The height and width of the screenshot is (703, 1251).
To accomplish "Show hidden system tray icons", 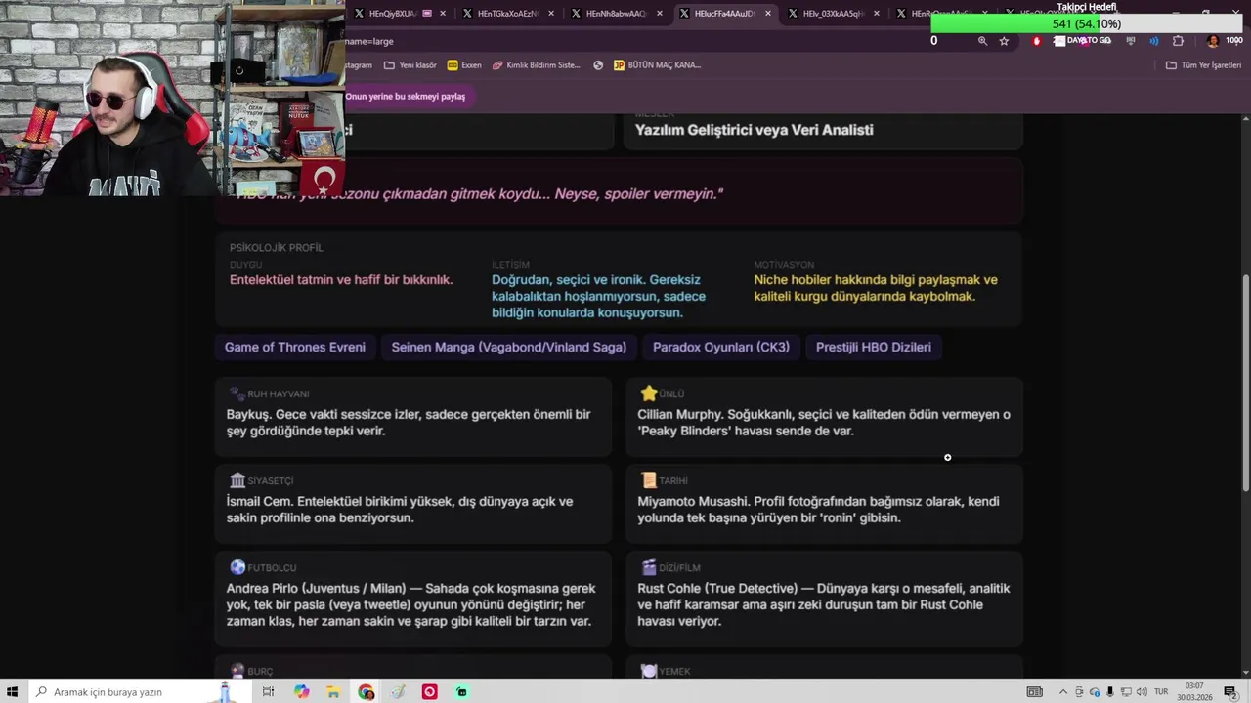I will 1063,692.
